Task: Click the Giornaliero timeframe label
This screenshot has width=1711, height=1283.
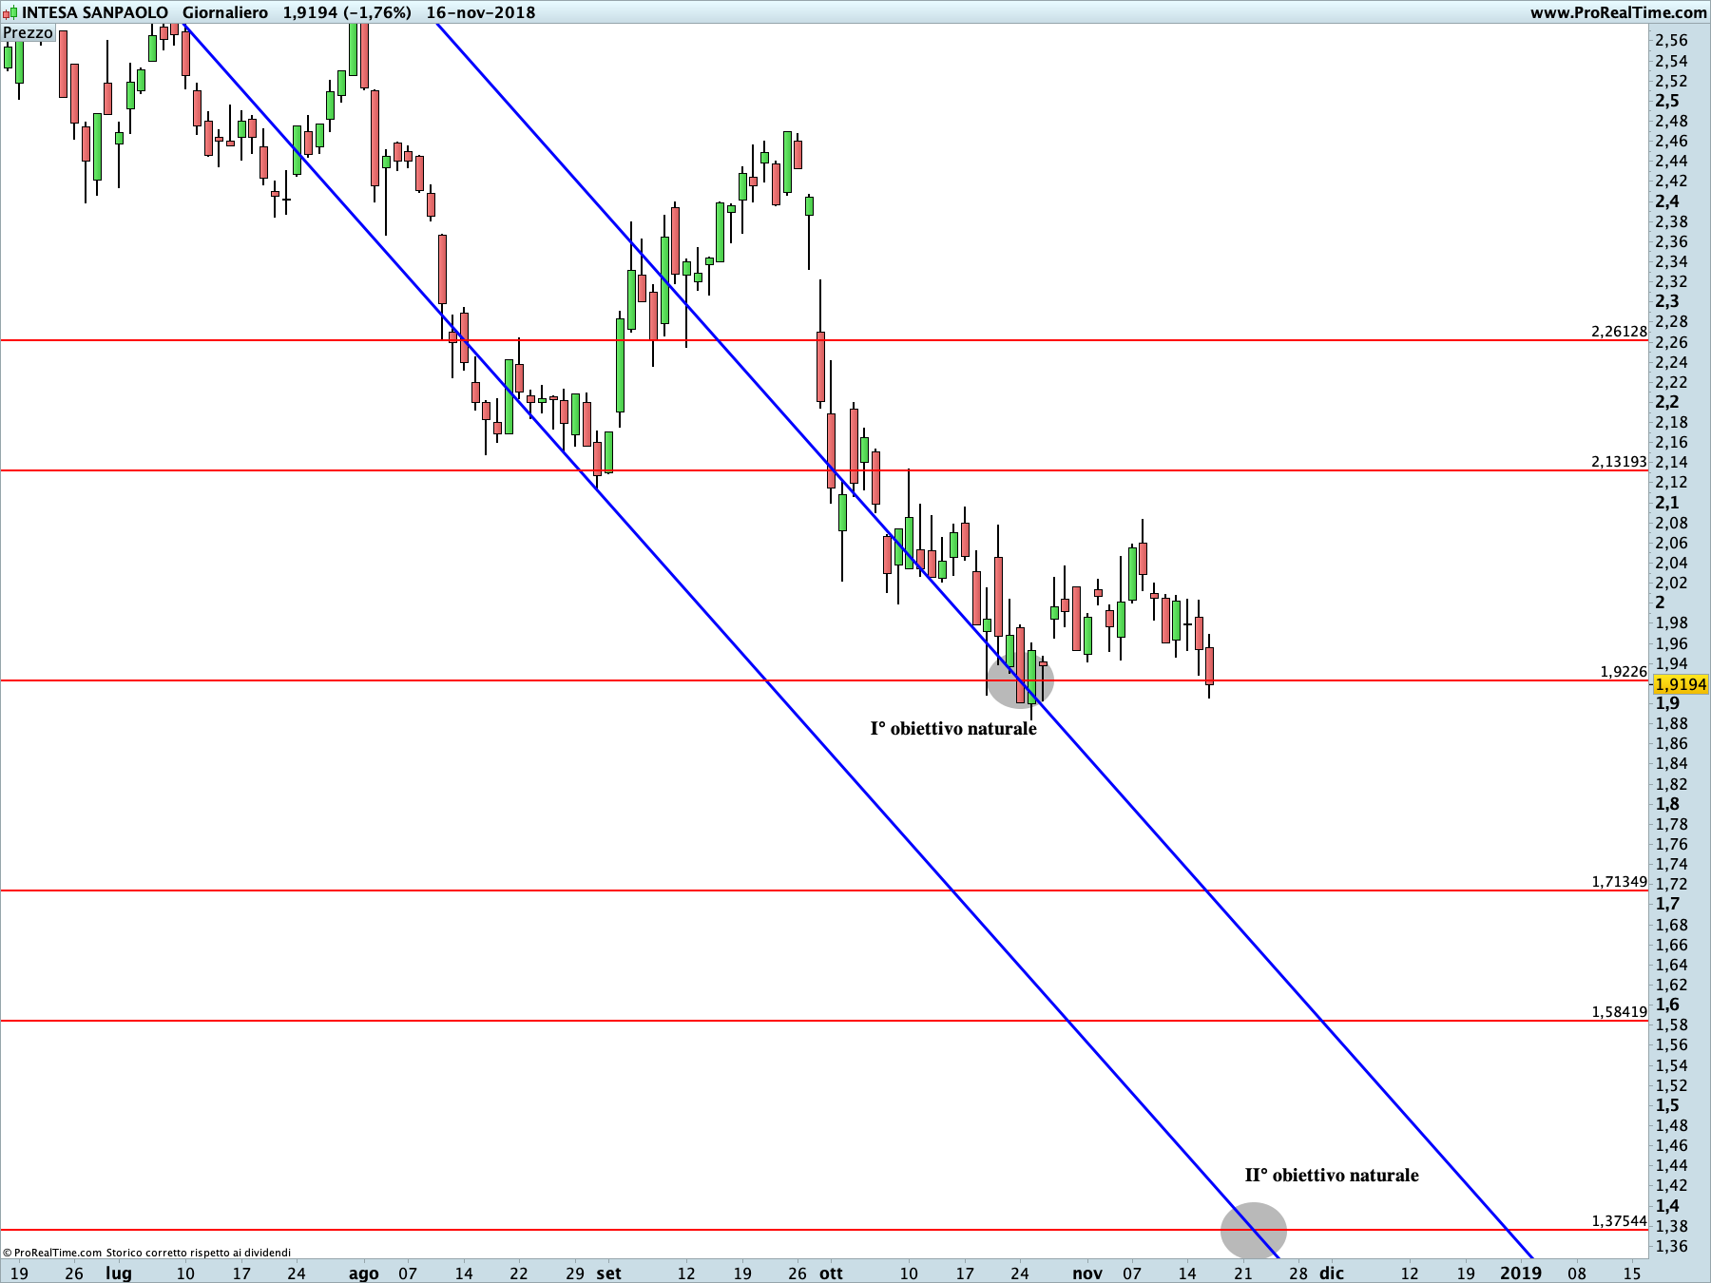Action: coord(225,12)
